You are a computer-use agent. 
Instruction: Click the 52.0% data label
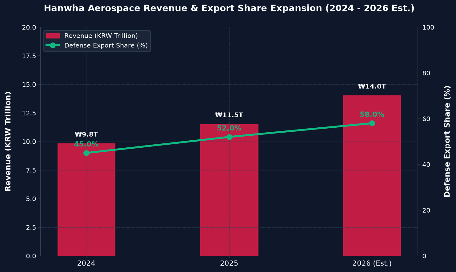tap(229, 128)
